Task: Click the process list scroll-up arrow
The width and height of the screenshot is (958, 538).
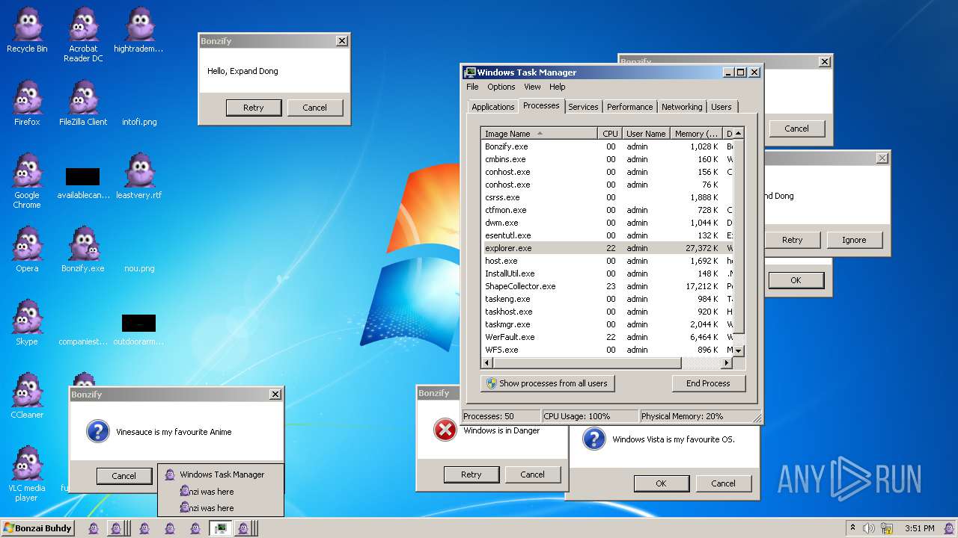Action: [x=739, y=133]
